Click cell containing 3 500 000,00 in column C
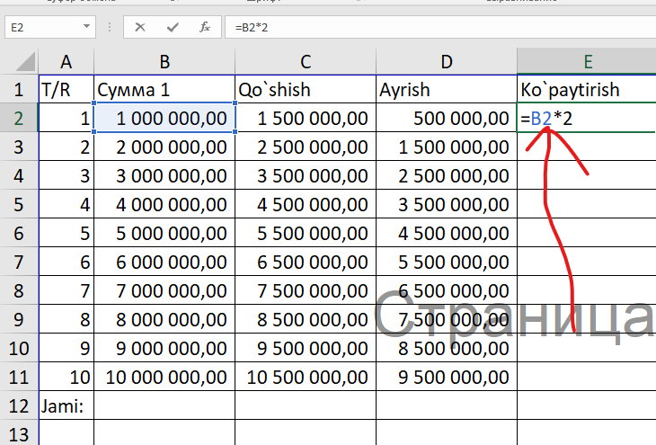Screen dimensions: 656x445 [306, 175]
